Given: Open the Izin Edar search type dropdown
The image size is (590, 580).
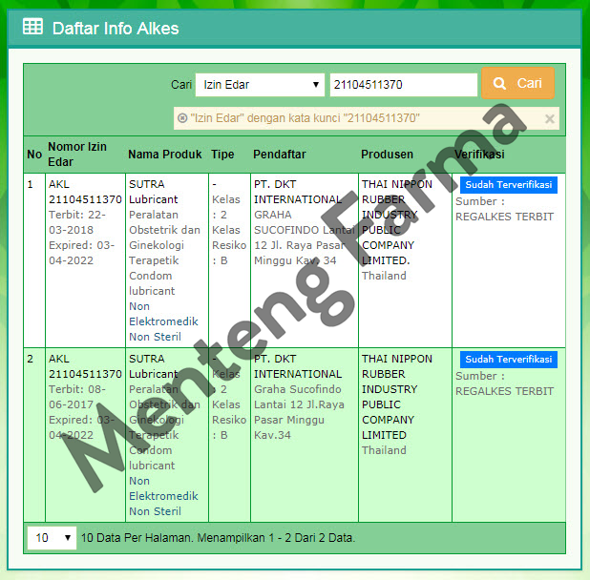Looking at the screenshot, I should click(261, 85).
